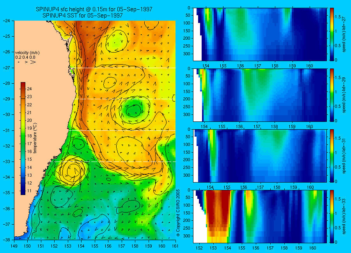Click the 200 depth tick of the lat=-29 section
351x253 pixels.
[186, 99]
